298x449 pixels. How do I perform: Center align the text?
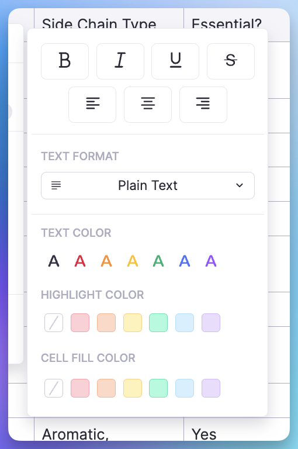pos(148,105)
